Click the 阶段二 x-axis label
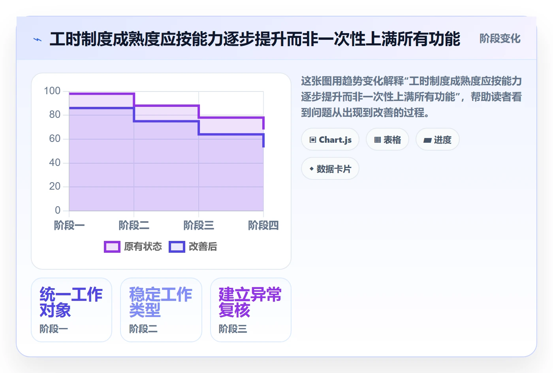 134,226
